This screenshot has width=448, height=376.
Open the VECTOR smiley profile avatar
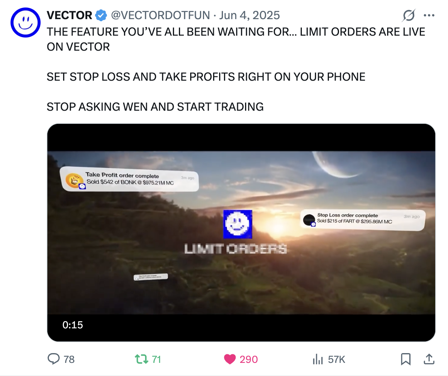[x=26, y=23]
